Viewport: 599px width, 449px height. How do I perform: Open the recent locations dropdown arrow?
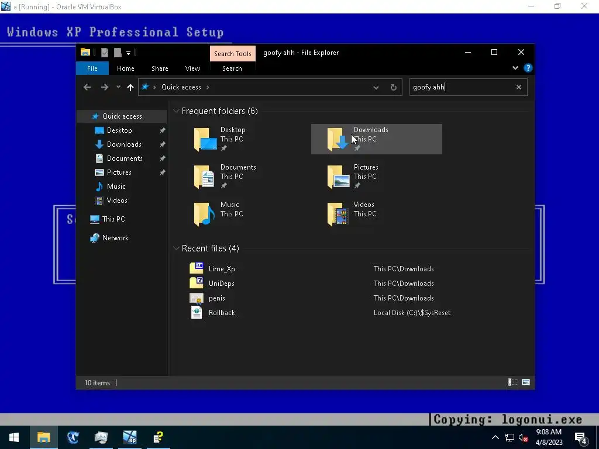(118, 87)
